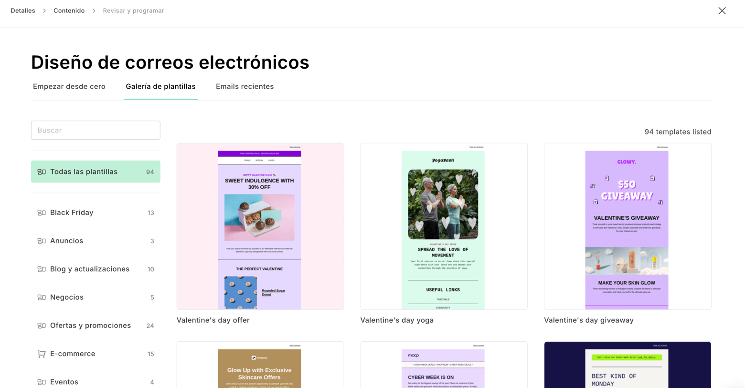Screen dimensions: 745x388
Task: Select Todas las plantillas category
Action: pyautogui.click(x=96, y=172)
